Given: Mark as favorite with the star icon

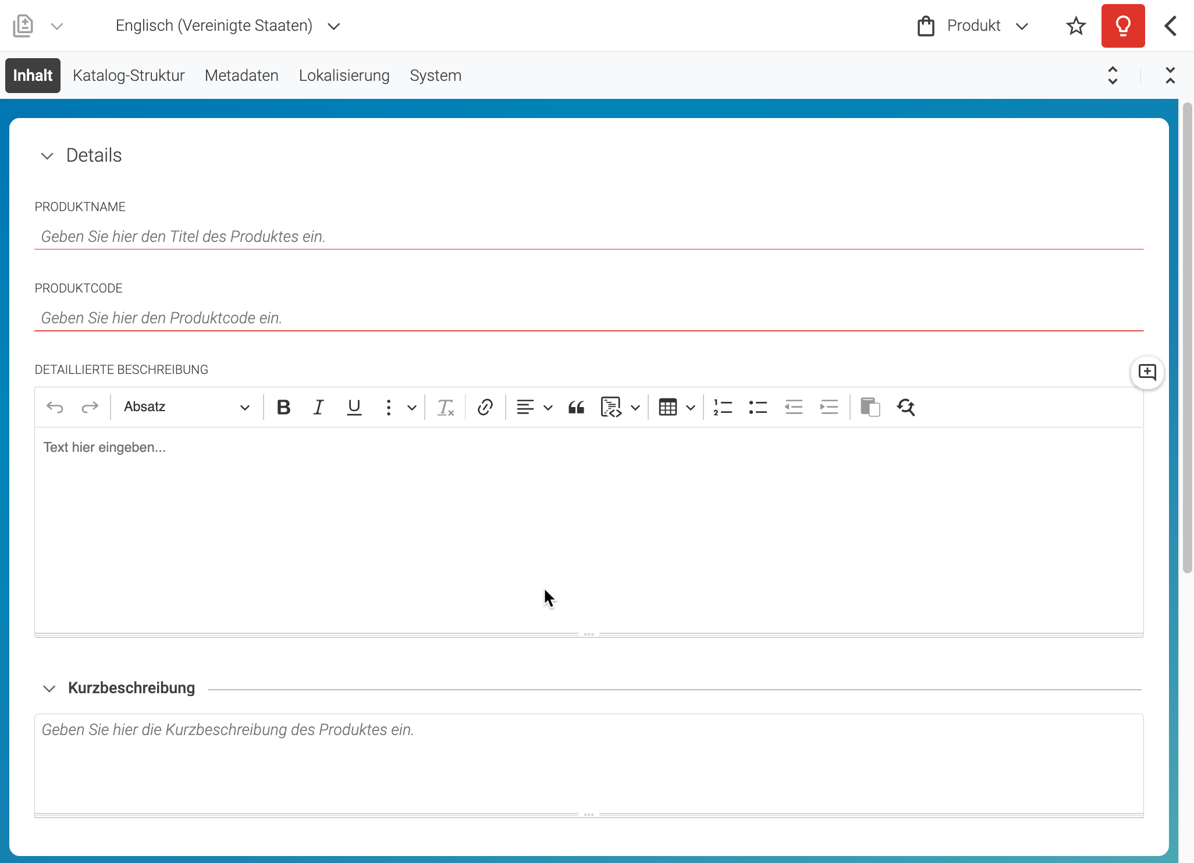Looking at the screenshot, I should 1076,26.
